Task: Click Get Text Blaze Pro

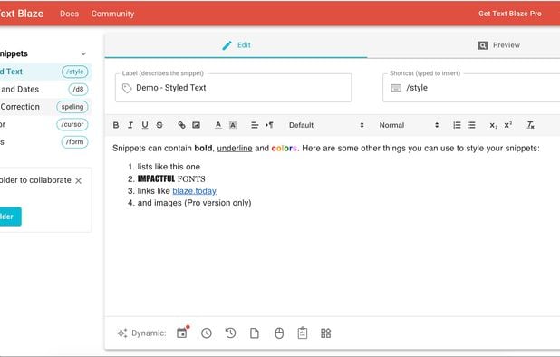Action: coord(510,14)
